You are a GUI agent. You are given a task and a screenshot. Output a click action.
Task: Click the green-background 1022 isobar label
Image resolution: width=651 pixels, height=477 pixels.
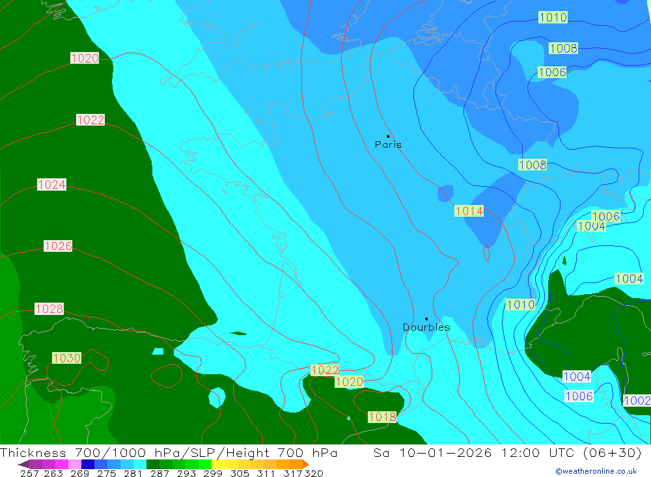pos(325,370)
